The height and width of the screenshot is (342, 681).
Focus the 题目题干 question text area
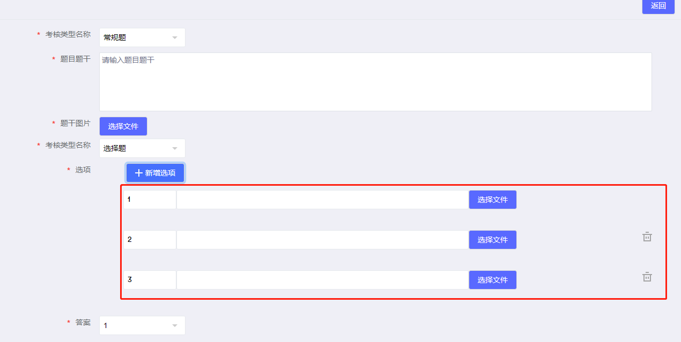coord(375,82)
